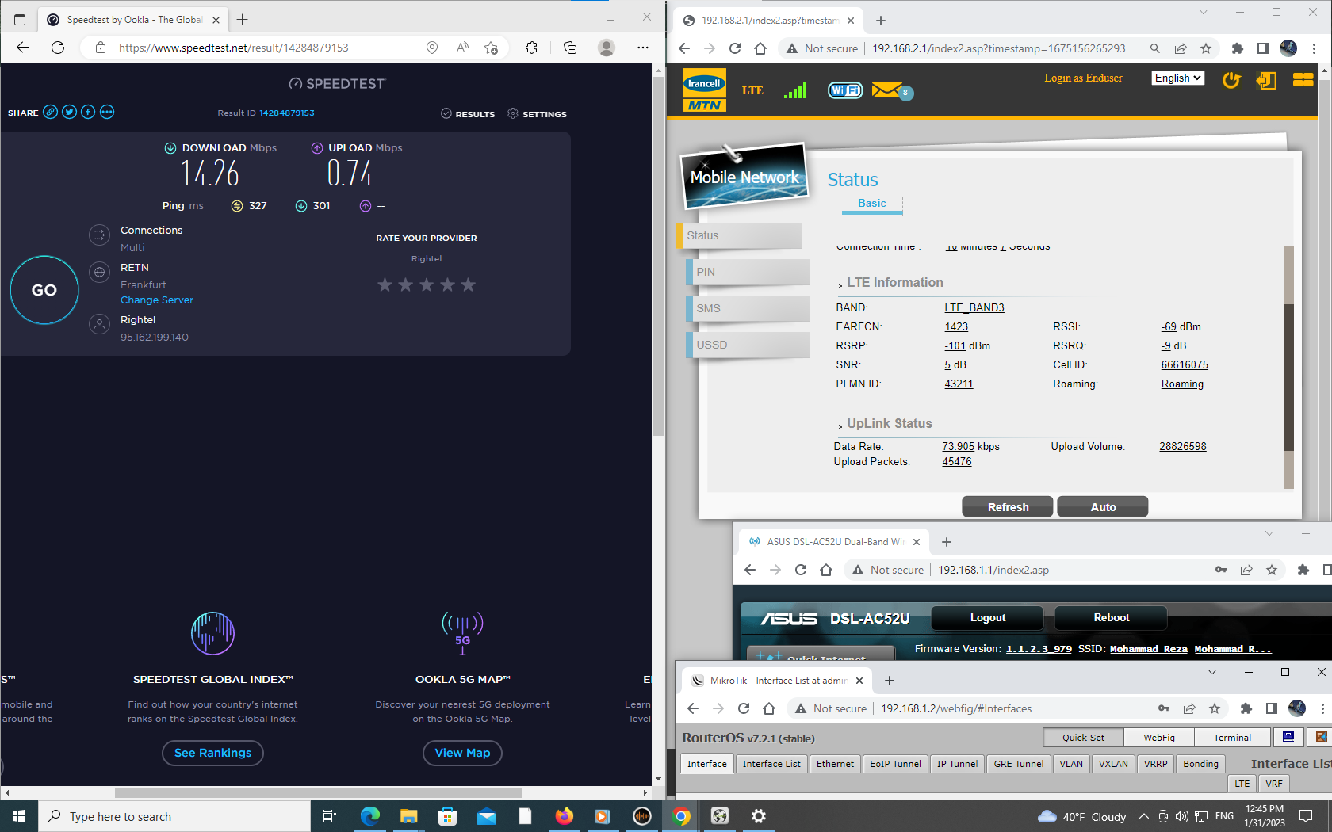Select the Status menu item in Mobile Network
This screenshot has height=832, width=1332.
point(739,235)
